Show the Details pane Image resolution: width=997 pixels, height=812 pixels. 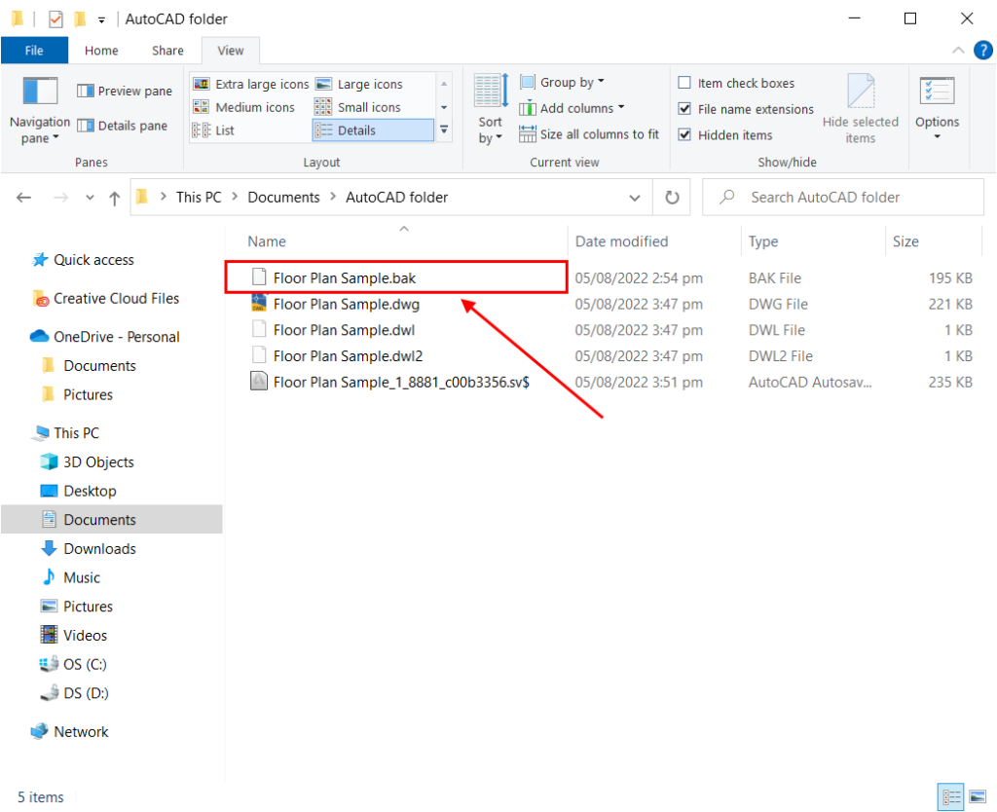point(124,125)
